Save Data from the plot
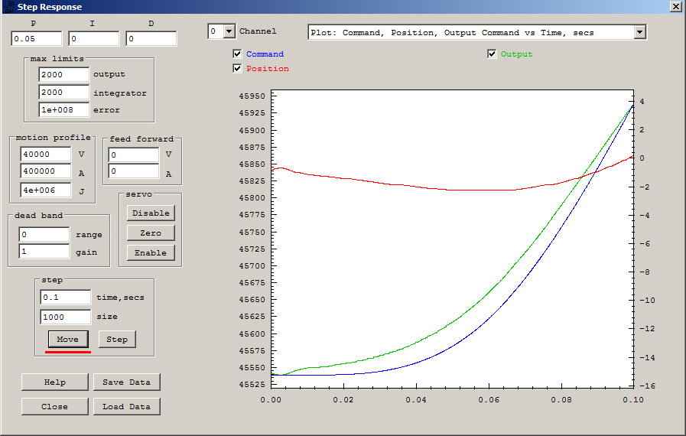This screenshot has width=686, height=436. pos(126,382)
